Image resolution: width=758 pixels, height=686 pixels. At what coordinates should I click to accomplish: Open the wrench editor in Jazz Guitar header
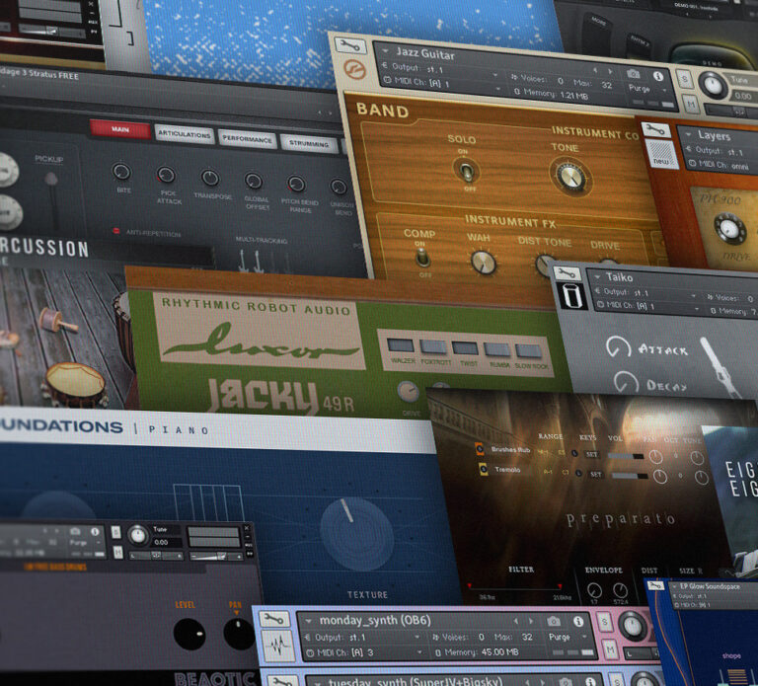click(x=350, y=45)
